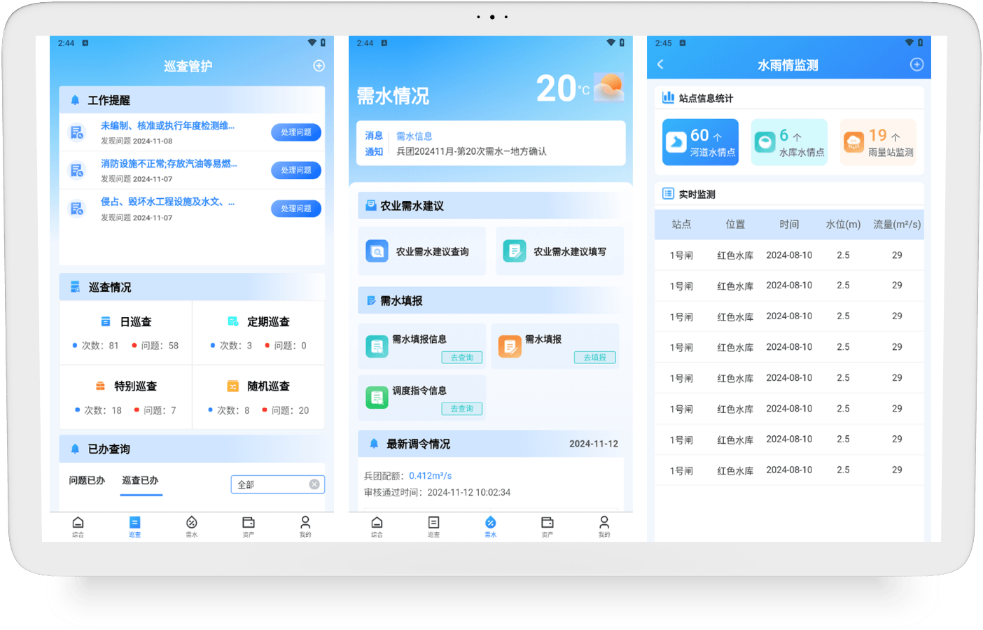The height and width of the screenshot is (630, 983).
Task: Tap the plus icon in 巡查管护 header
Action: [319, 66]
